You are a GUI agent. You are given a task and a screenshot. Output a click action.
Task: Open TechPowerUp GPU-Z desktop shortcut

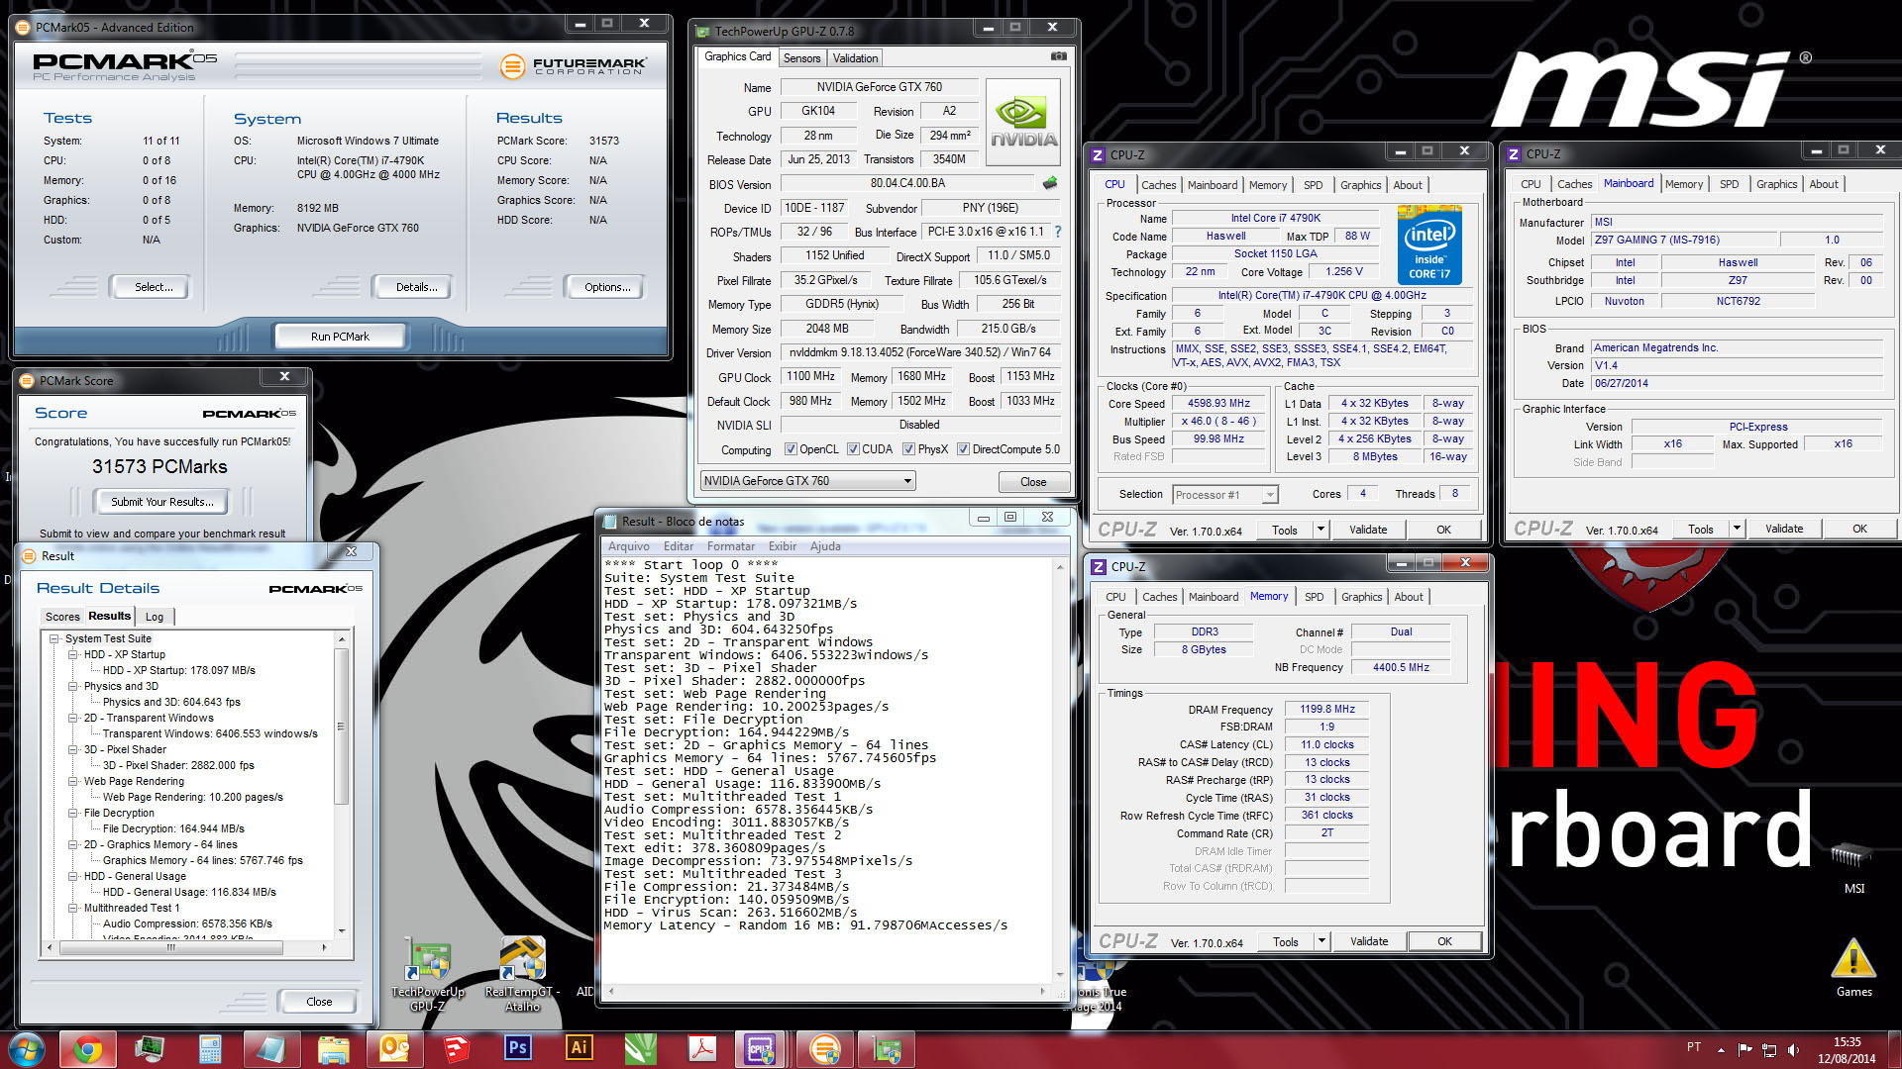(x=428, y=975)
